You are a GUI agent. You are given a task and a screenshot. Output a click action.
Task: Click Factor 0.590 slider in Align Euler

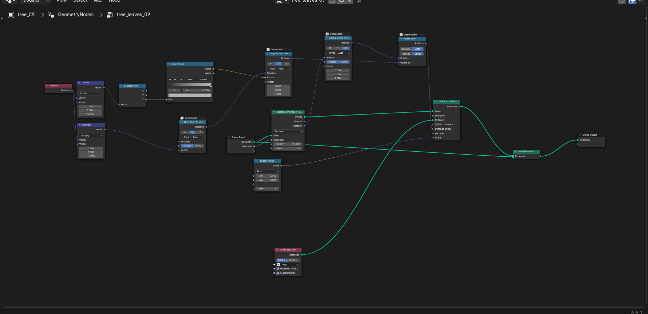pos(192,146)
